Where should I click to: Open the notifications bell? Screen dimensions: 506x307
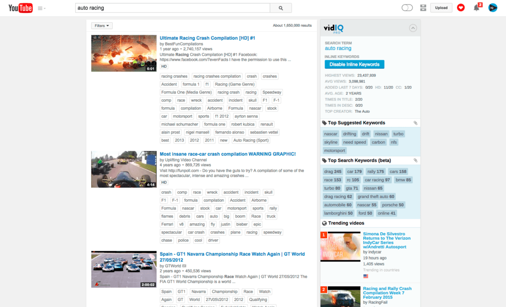[477, 7]
